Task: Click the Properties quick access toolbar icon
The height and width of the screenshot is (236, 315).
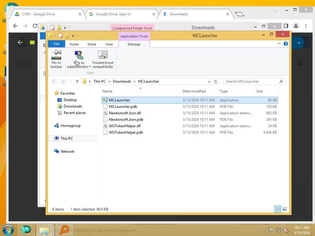Action: pos(61,36)
